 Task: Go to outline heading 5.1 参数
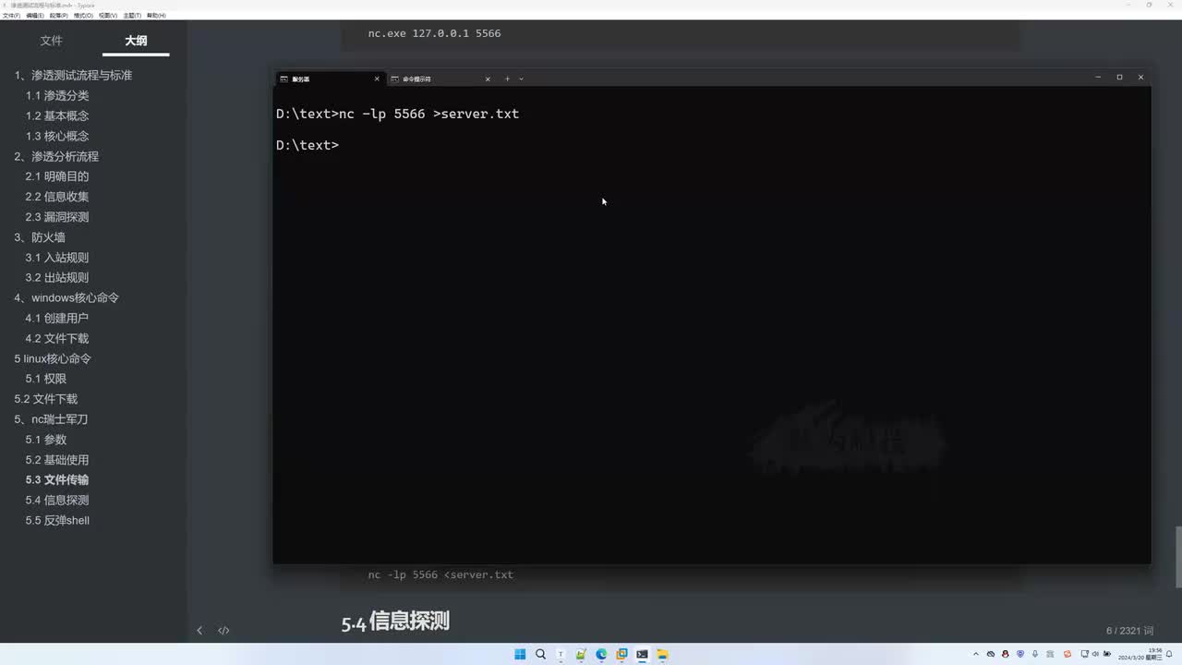[46, 440]
